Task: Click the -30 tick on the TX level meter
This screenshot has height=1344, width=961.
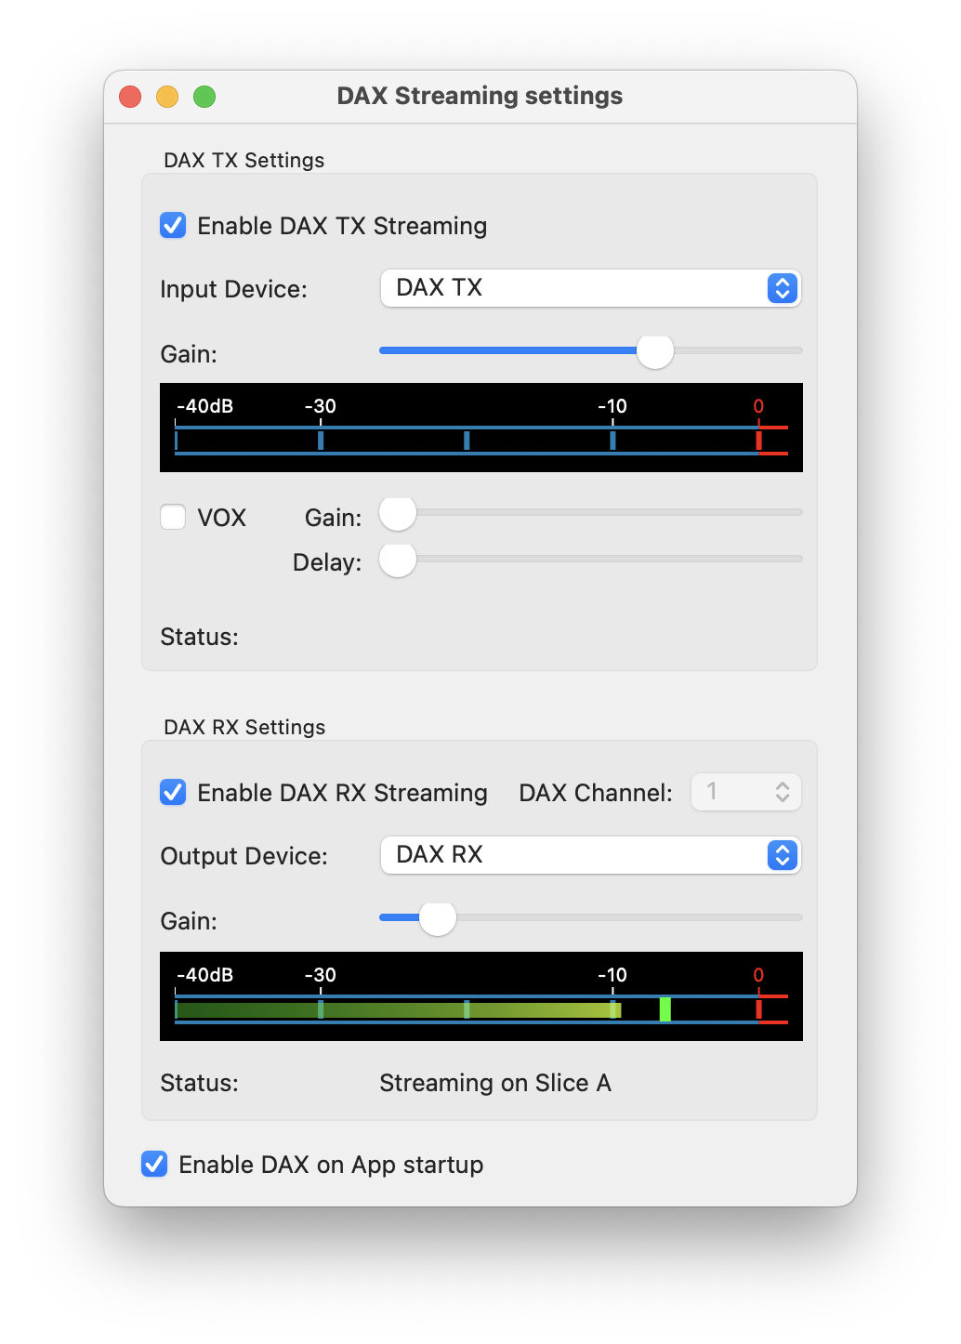Action: point(321,440)
